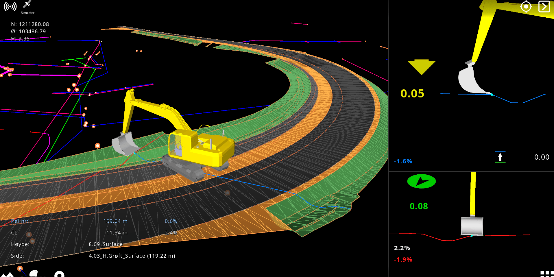Click the 0.6% grade value

[171, 221]
